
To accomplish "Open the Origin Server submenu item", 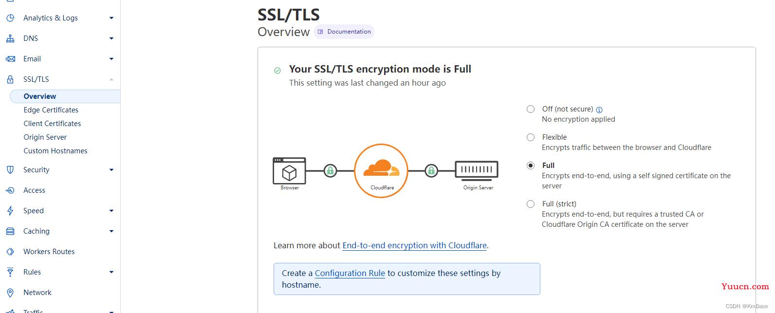I will [x=45, y=137].
